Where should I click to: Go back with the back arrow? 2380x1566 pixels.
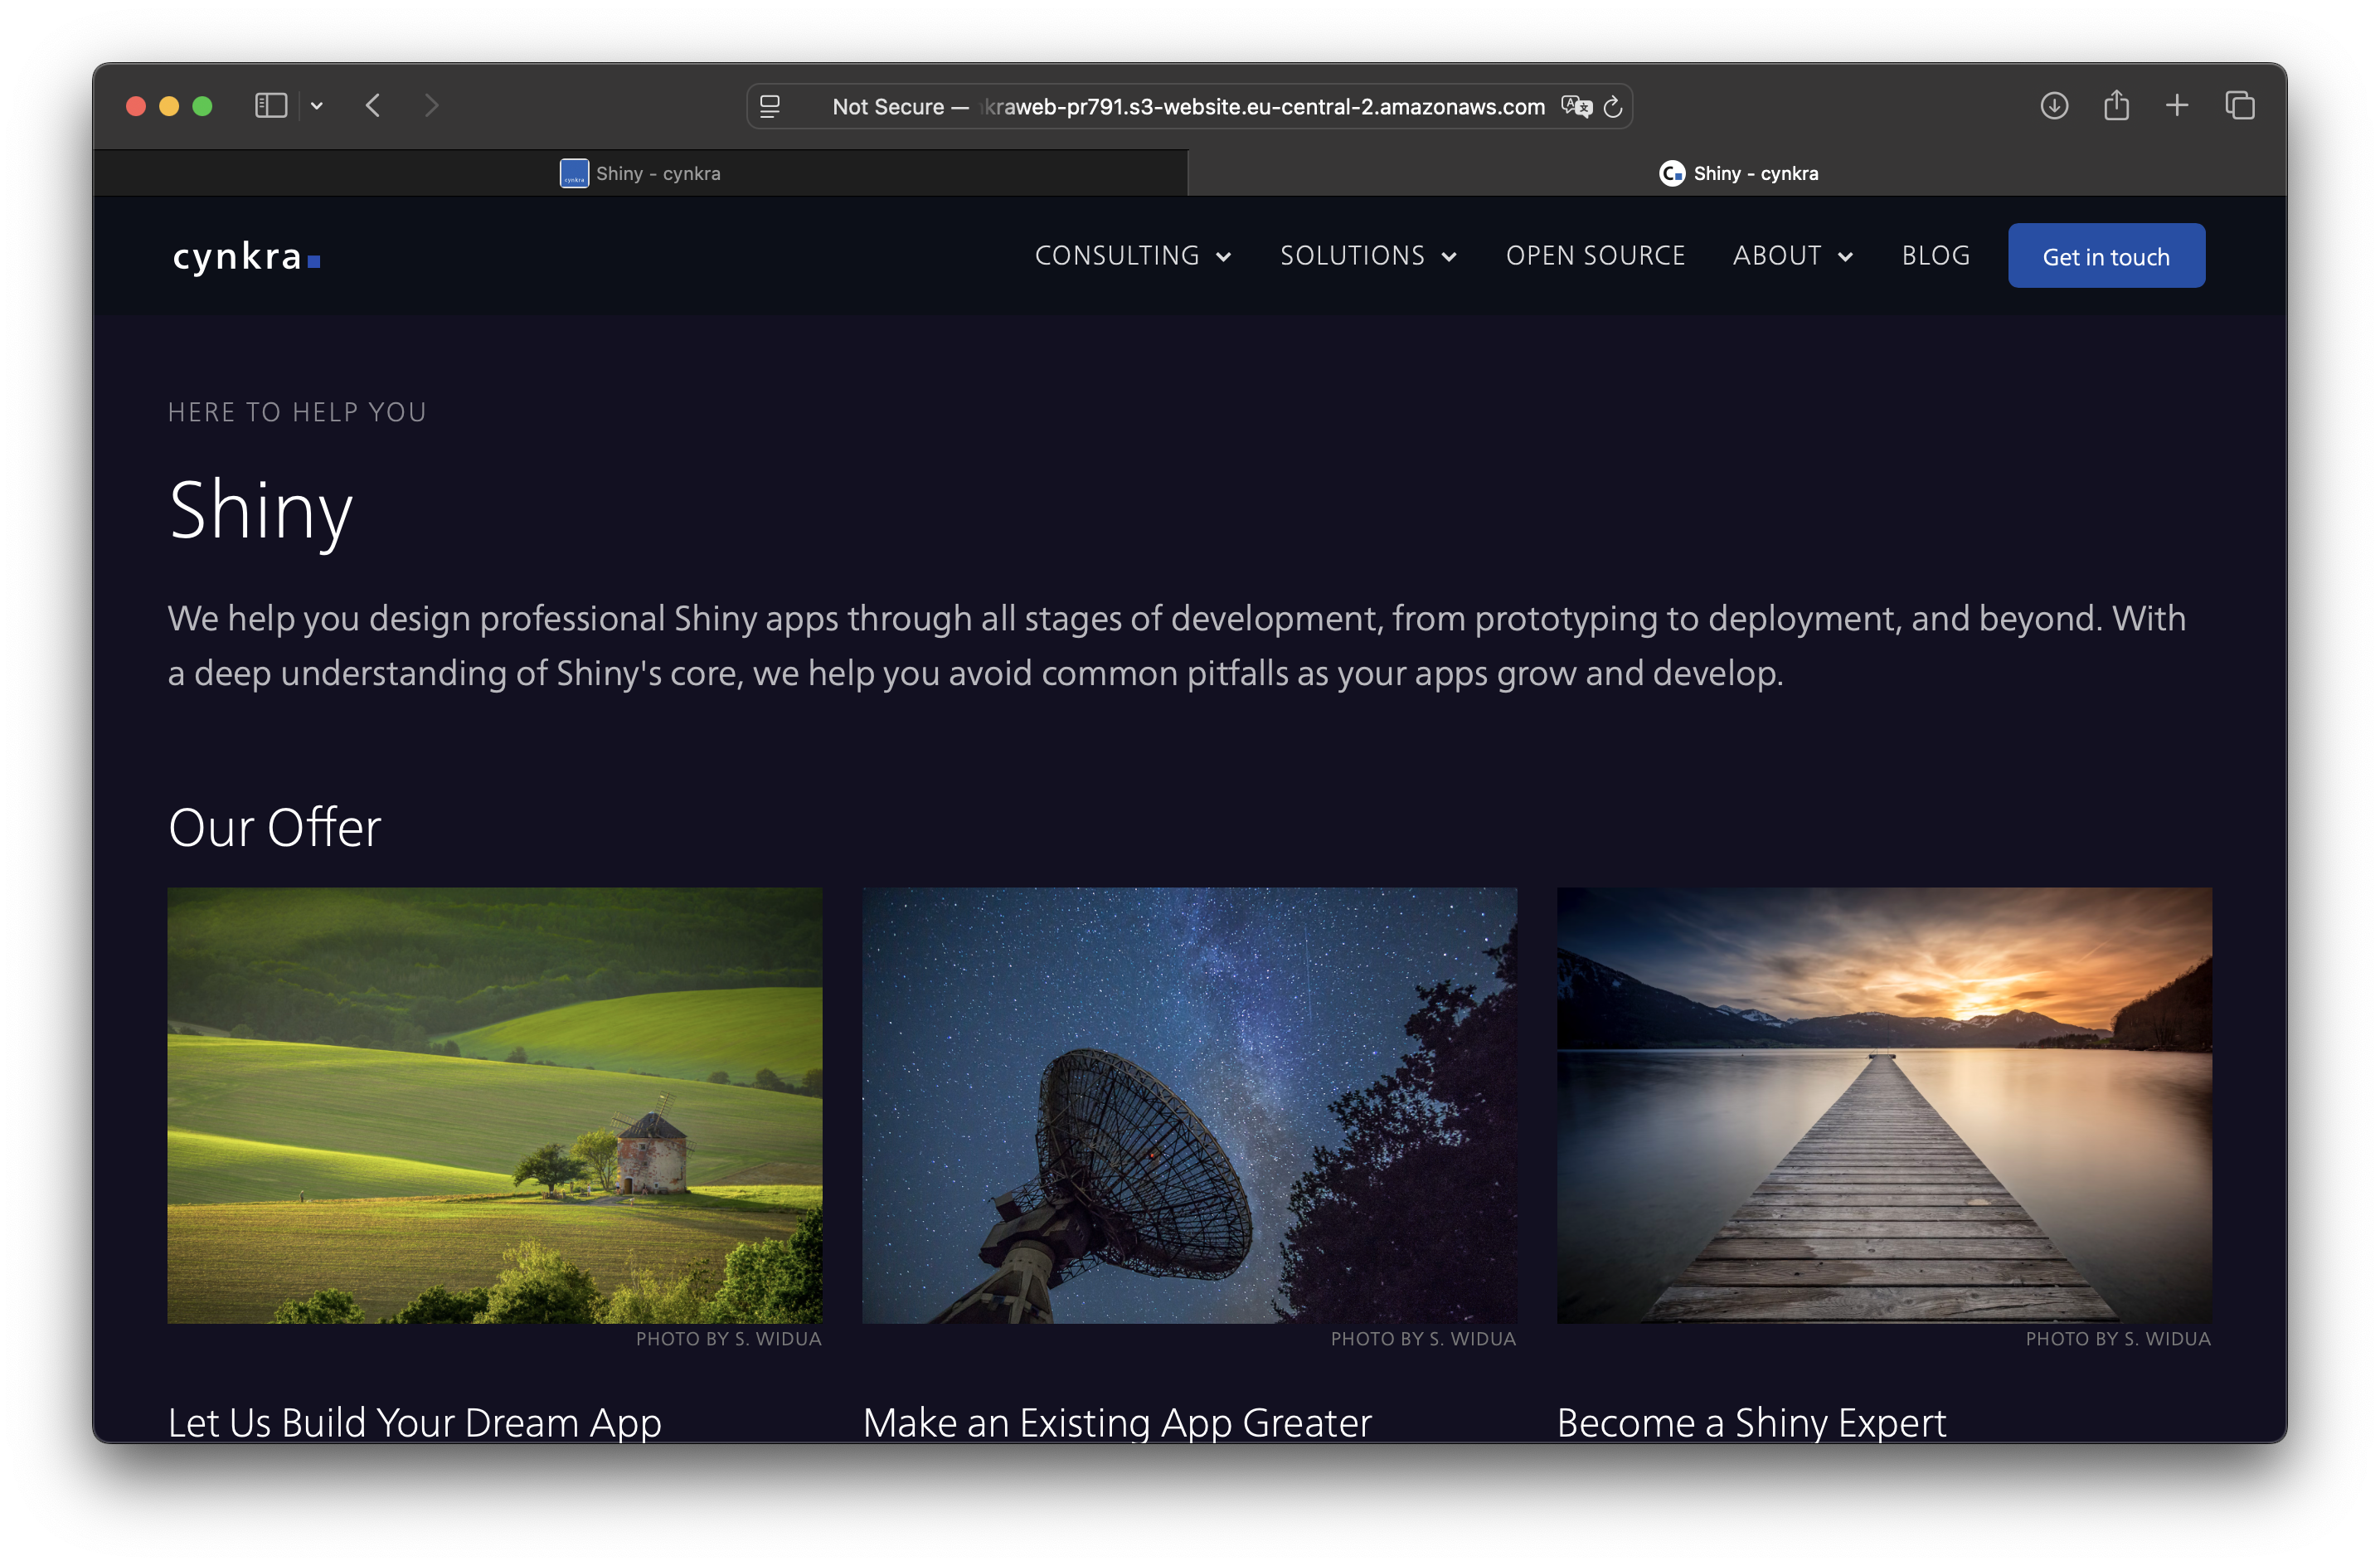(x=373, y=106)
